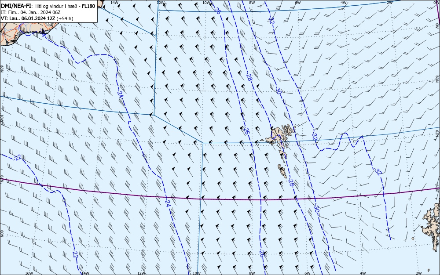Click the -30 isotherm label just below the purple line
This screenshot has height=275, width=440.
click(x=316, y=209)
